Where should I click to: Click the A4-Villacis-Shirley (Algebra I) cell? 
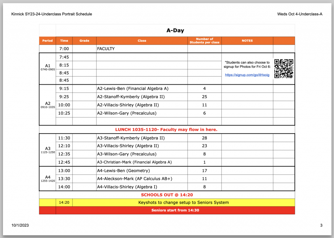[127, 187]
